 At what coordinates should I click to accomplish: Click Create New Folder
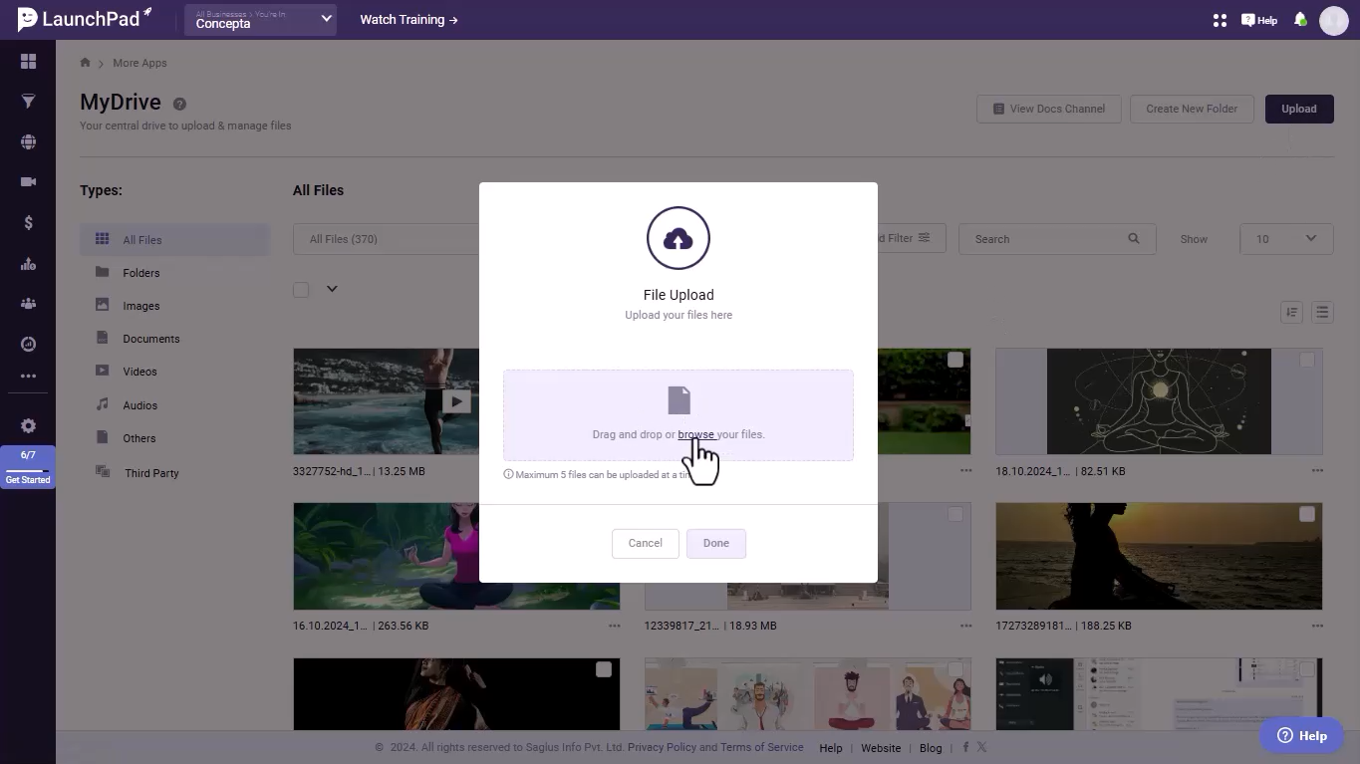coord(1192,109)
